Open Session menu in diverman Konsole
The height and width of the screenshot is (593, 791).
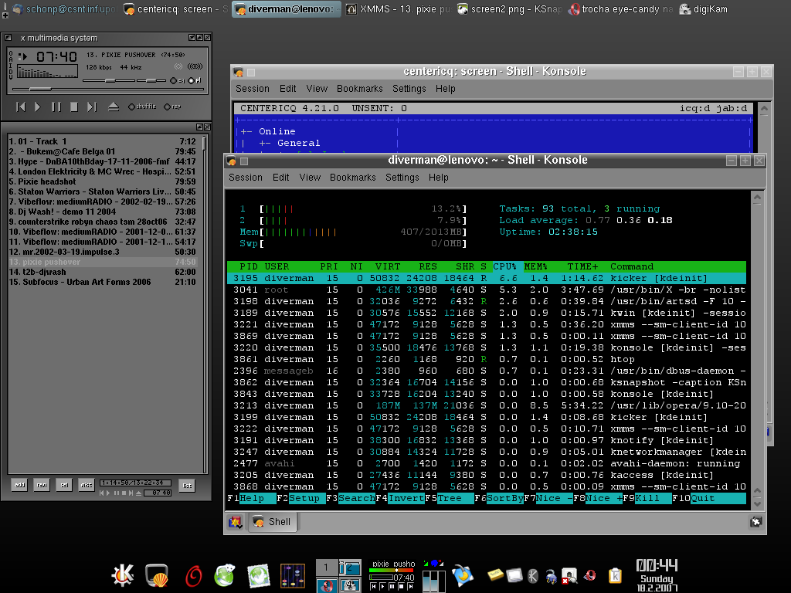[245, 178]
